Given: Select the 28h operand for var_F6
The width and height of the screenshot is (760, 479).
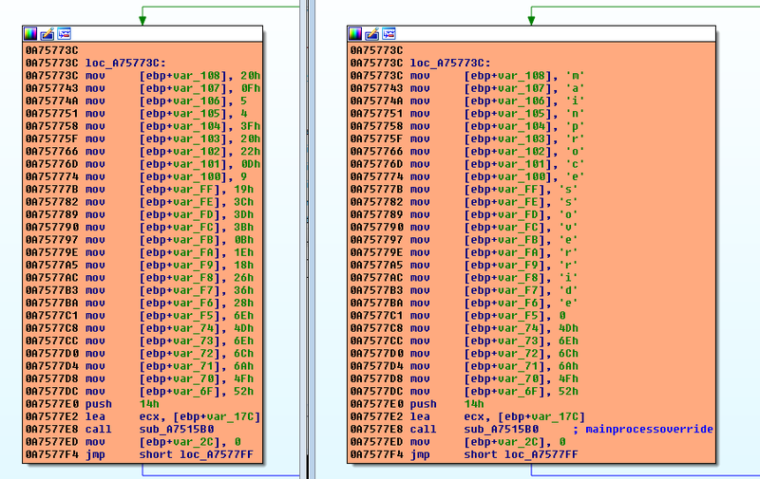Looking at the screenshot, I should click(x=244, y=303).
